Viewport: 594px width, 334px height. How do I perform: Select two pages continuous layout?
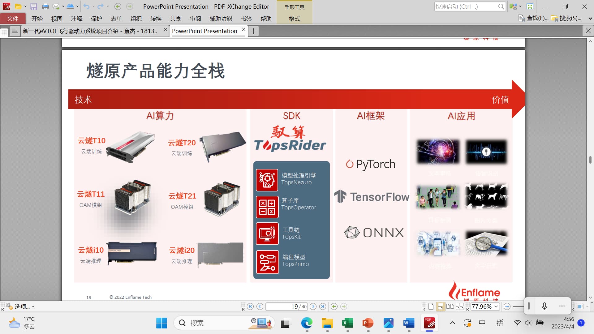tap(460, 306)
